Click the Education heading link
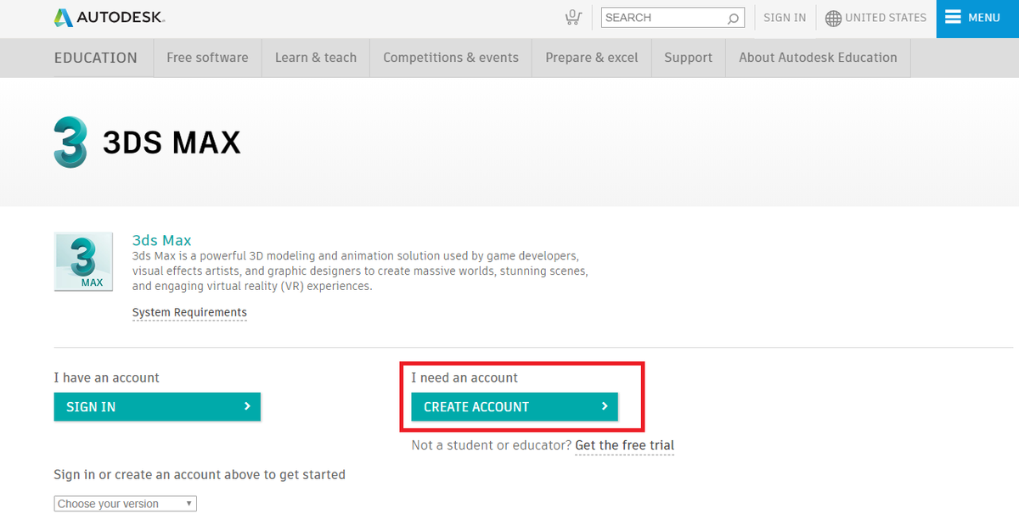 point(95,58)
